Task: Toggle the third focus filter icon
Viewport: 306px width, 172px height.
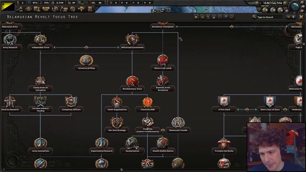Action: tap(208, 17)
